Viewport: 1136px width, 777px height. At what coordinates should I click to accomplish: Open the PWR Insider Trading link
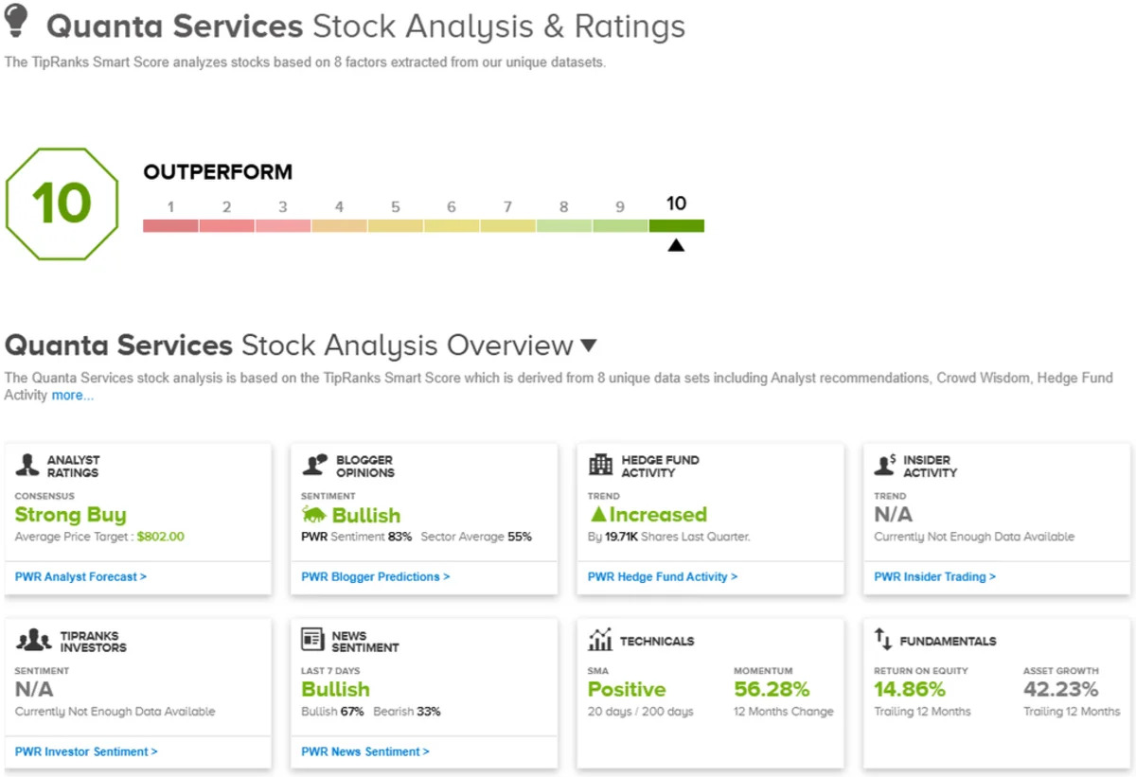pyautogui.click(x=935, y=576)
